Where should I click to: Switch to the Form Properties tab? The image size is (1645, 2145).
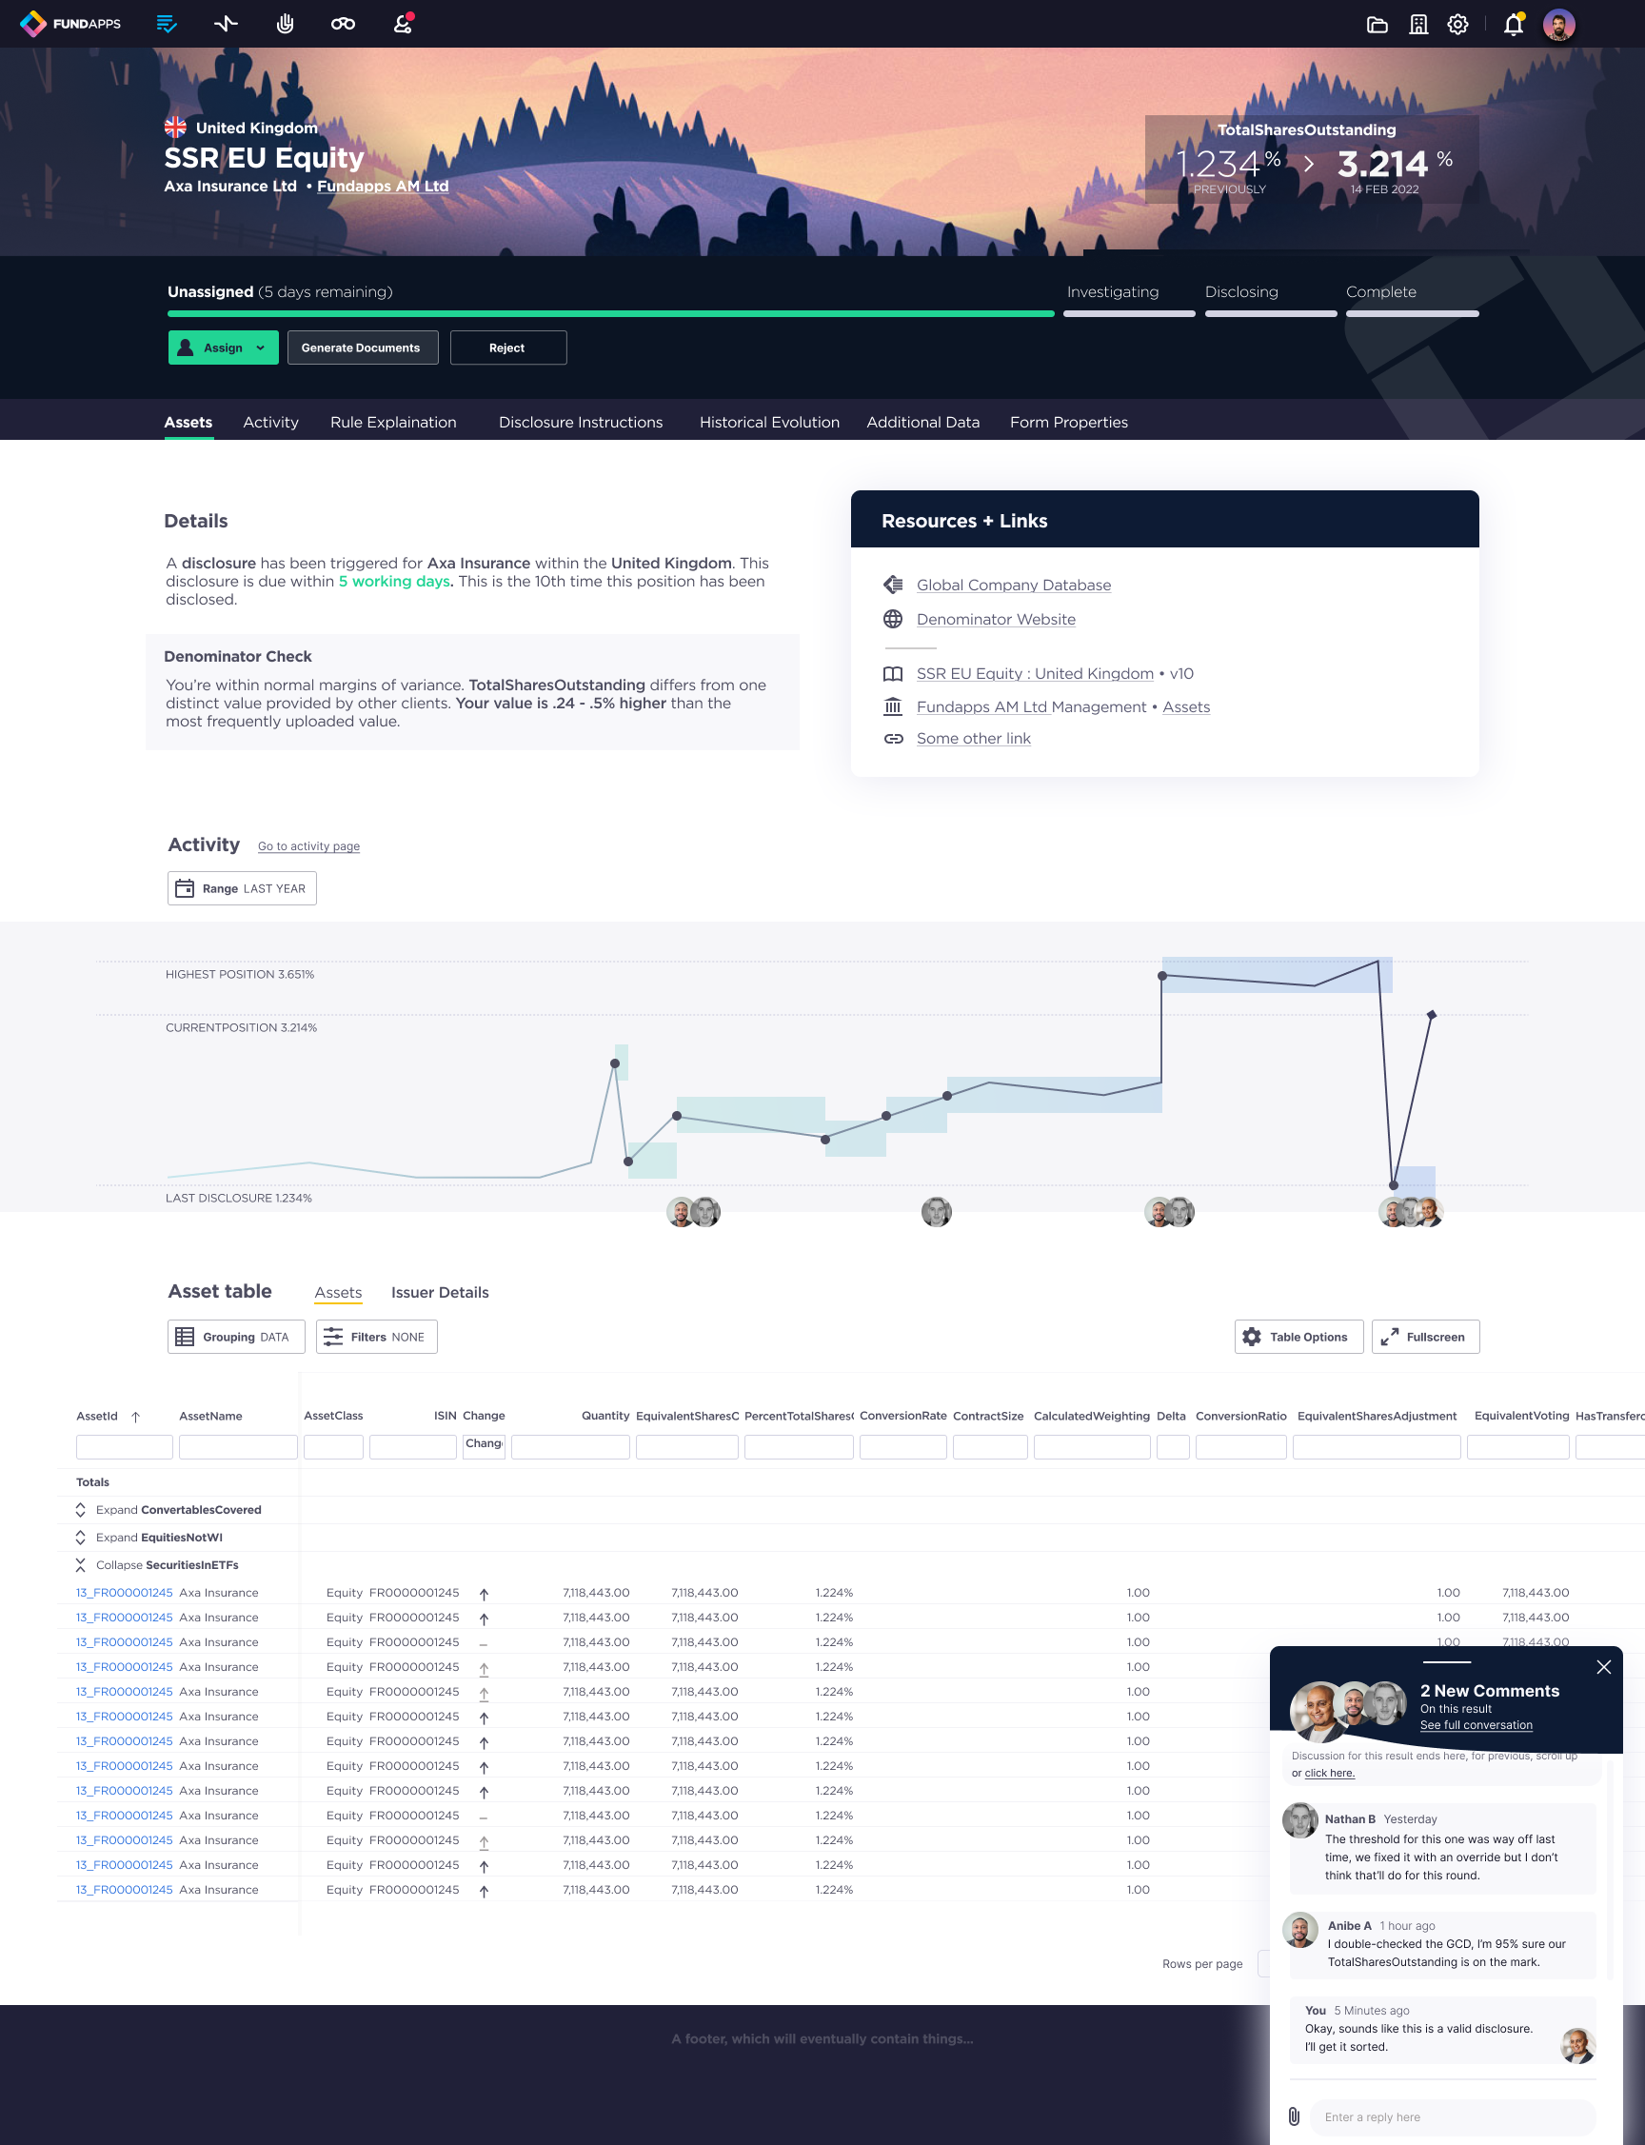(x=1069, y=422)
